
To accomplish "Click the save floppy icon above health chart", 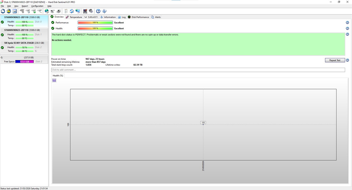I will pyautogui.click(x=54, y=80).
